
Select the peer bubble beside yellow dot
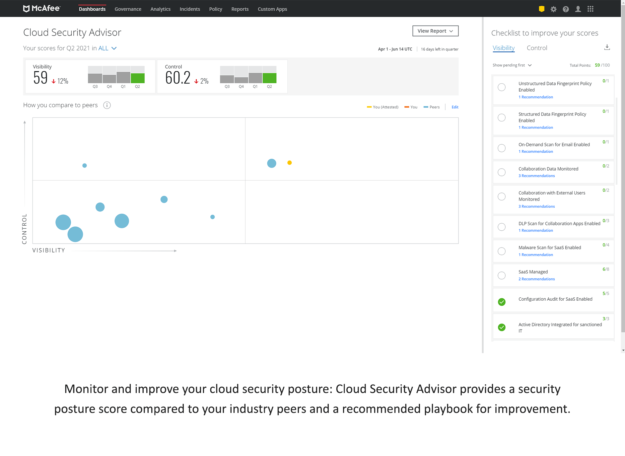click(x=272, y=163)
